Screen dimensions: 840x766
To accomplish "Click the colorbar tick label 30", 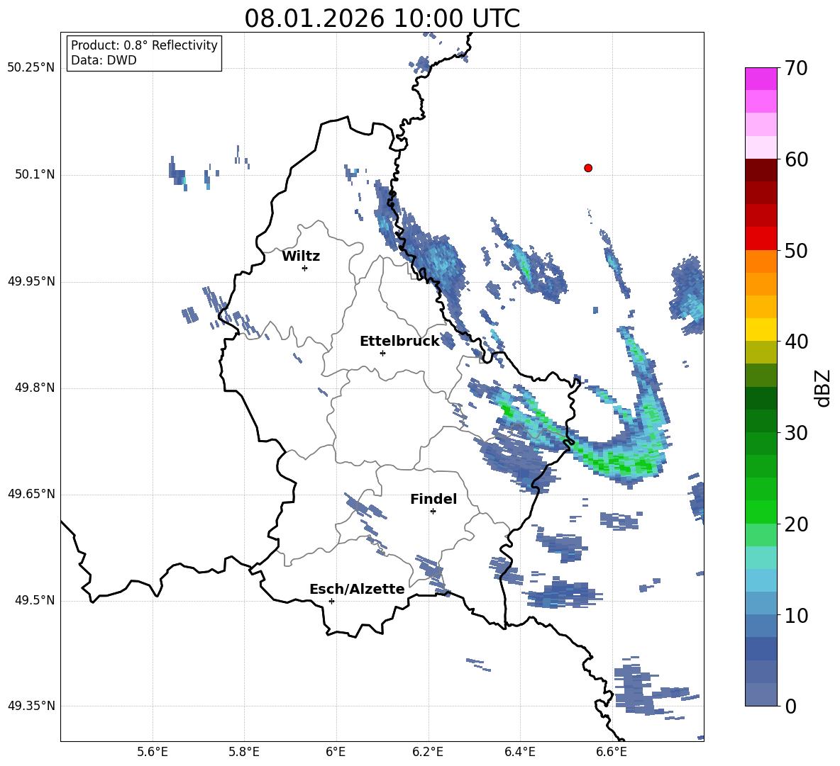I will click(796, 433).
